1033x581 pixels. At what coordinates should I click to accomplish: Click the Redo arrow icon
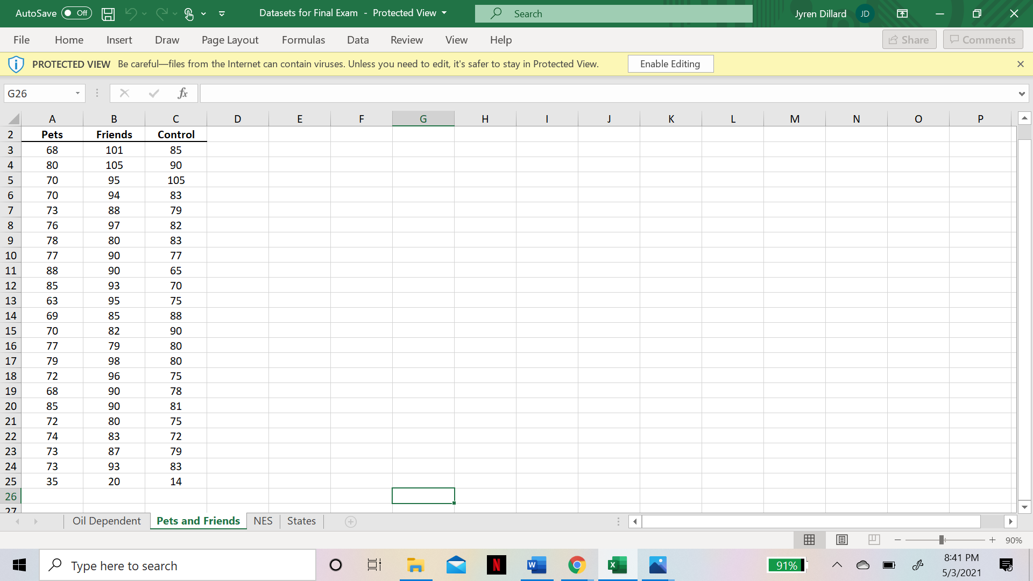coord(161,13)
